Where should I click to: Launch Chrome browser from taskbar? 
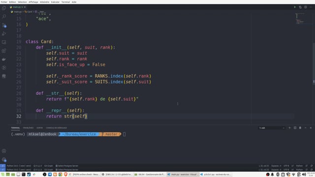(60, 175)
